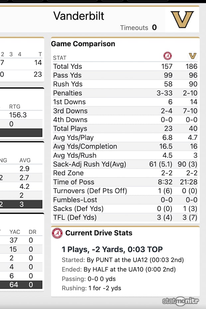The width and height of the screenshot is (206, 309).
Task: Expand the Current Drive Stats section
Action: click(98, 233)
